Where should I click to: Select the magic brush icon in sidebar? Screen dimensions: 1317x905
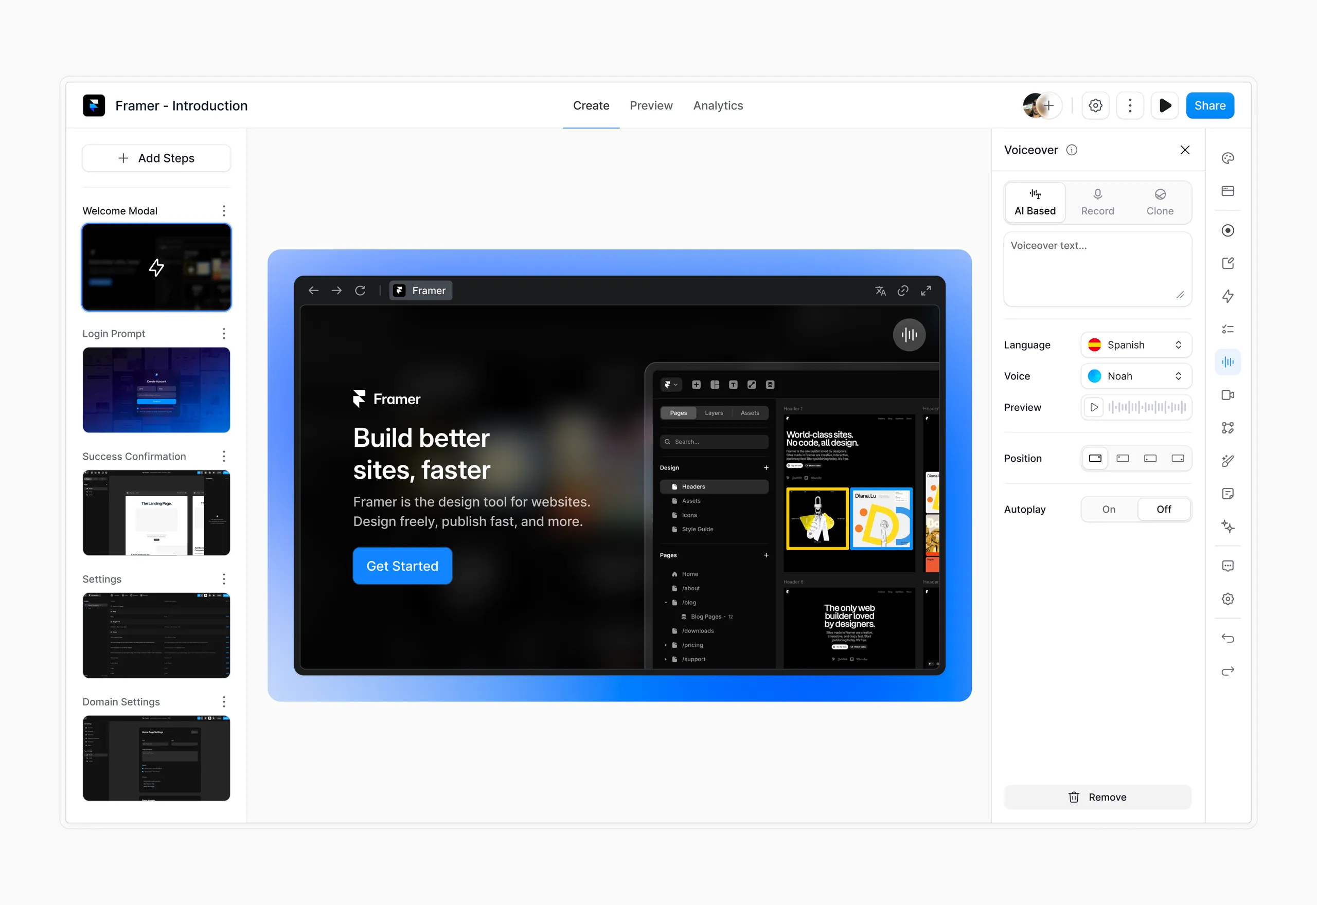pos(1227,460)
